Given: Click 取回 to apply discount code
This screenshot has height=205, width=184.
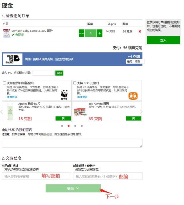Looking at the screenshot, I should pos(59,73).
